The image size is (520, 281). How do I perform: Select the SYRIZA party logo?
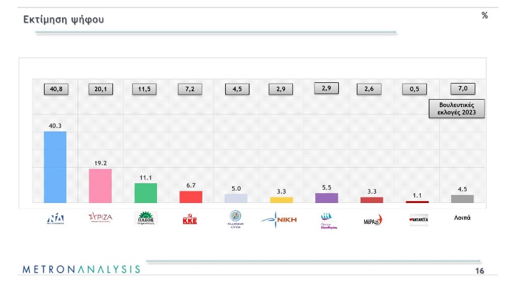pos(101,218)
